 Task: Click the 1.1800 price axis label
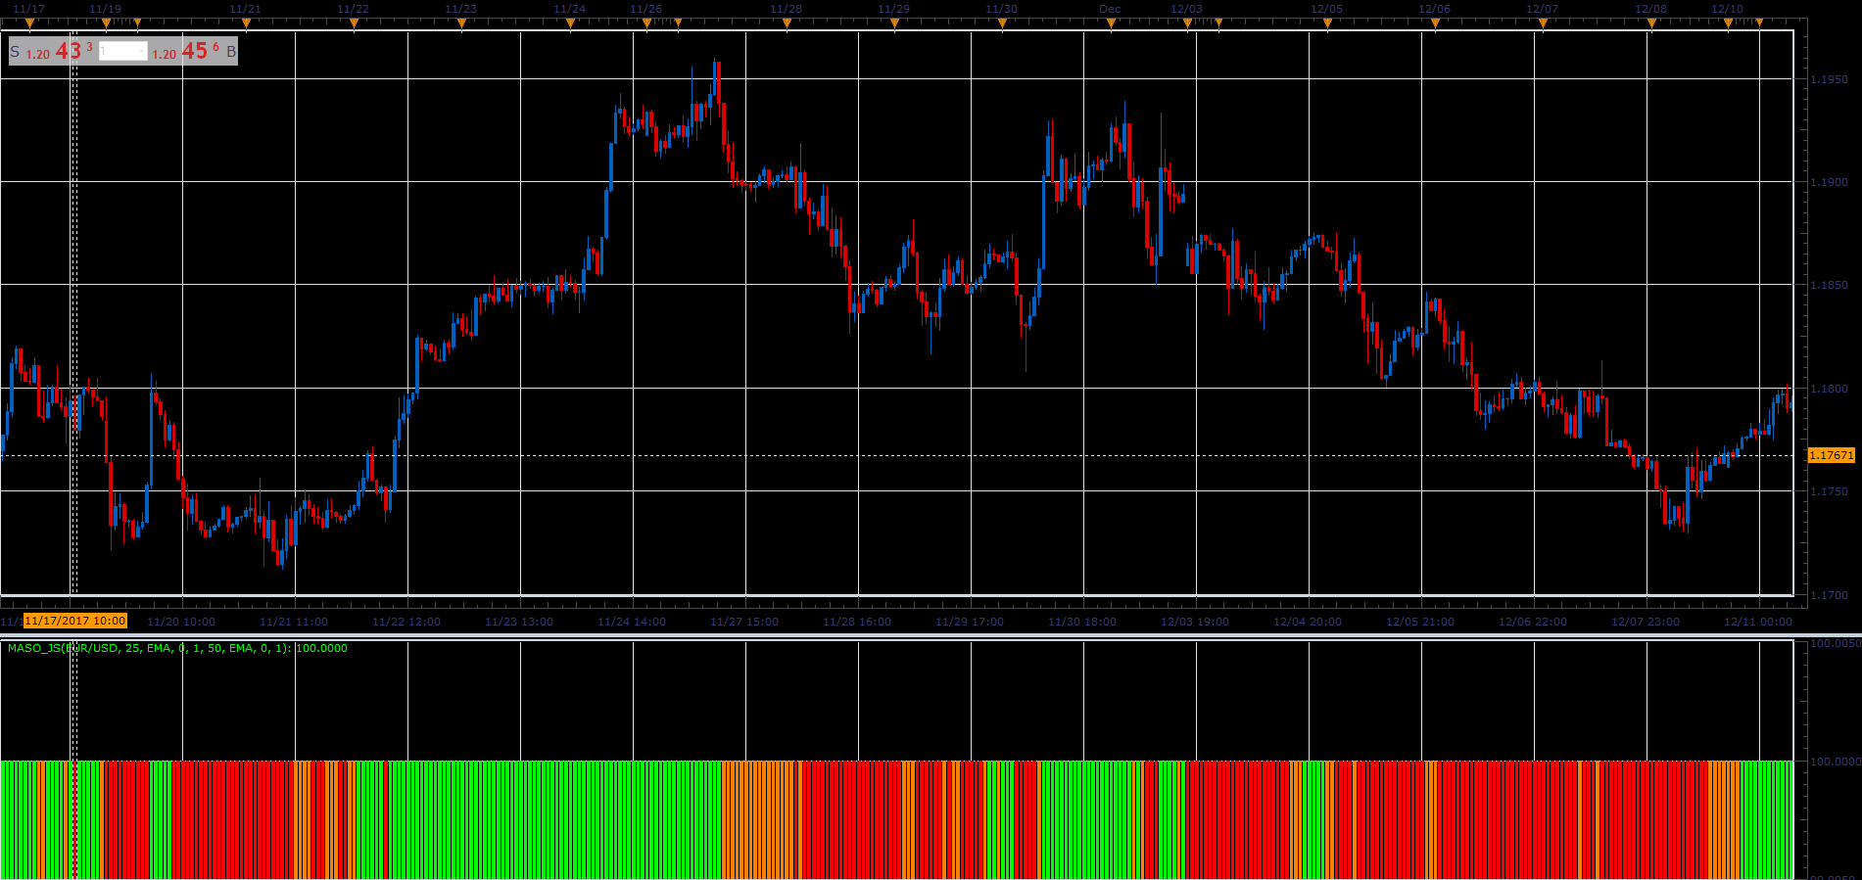click(1829, 389)
